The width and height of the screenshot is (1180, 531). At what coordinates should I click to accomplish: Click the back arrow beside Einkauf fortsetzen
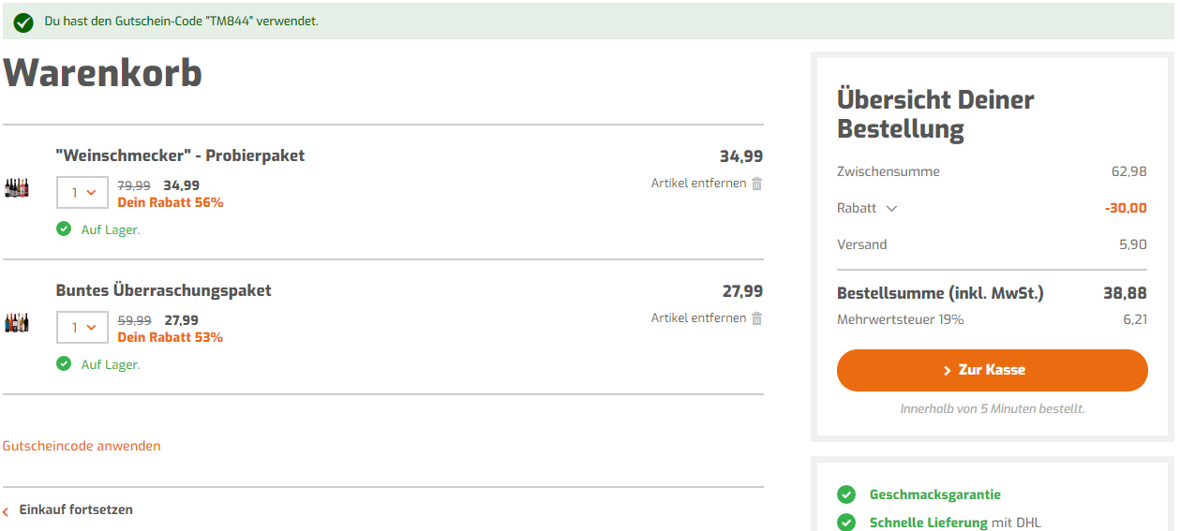coord(6,511)
